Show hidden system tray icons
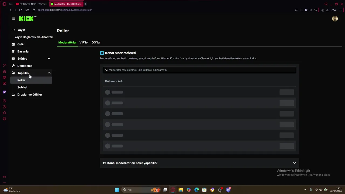345x194 pixels. coord(305,190)
